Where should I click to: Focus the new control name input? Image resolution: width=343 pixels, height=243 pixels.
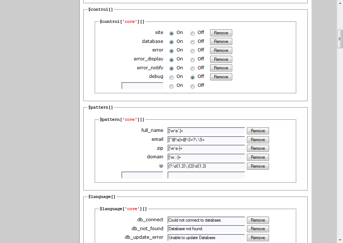point(142,86)
